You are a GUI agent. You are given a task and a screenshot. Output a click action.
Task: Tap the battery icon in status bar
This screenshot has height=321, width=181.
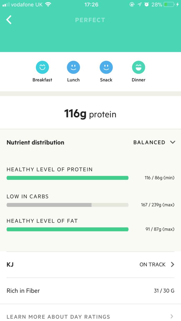point(170,4)
